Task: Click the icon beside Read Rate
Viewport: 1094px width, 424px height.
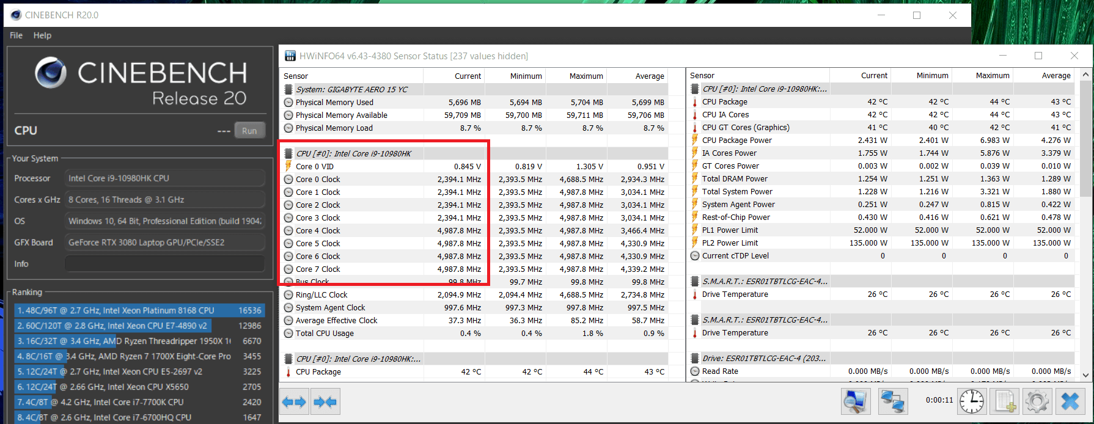Action: [695, 371]
